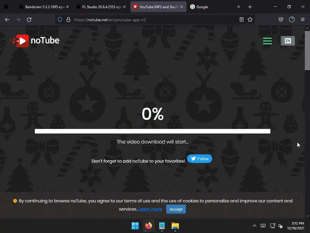Open Firefox application menu
This screenshot has width=310, height=233.
click(x=303, y=19)
